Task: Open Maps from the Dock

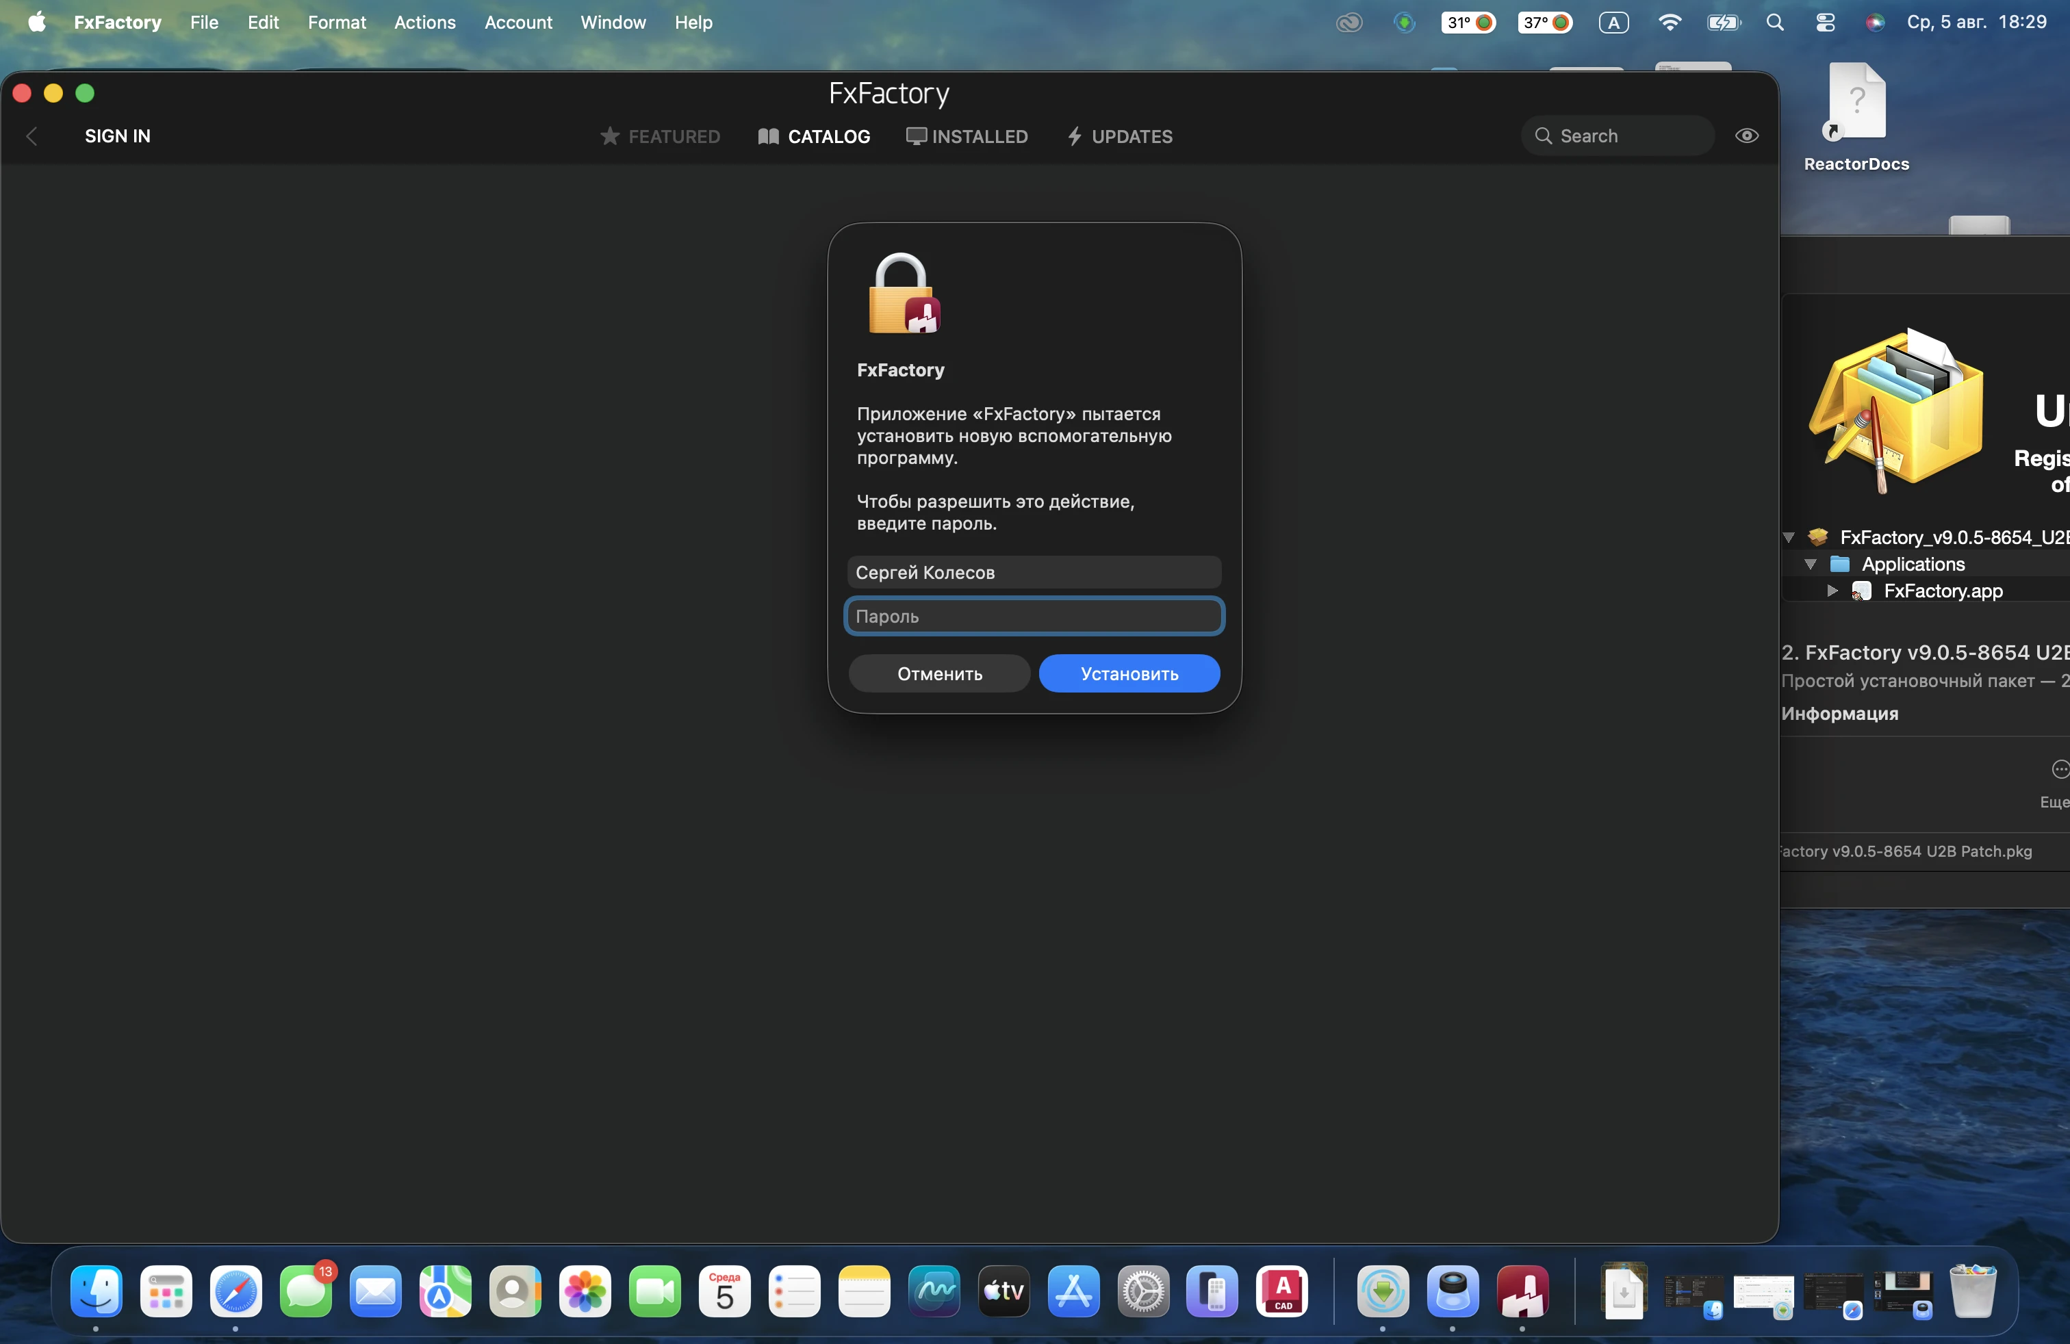Action: (446, 1291)
